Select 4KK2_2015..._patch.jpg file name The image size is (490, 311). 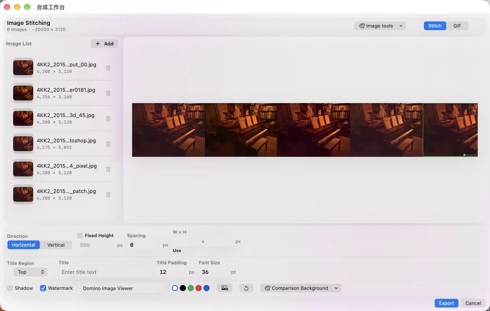click(x=66, y=191)
